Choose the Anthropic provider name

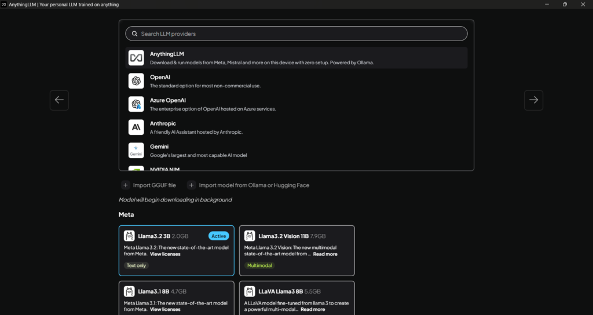click(x=163, y=123)
